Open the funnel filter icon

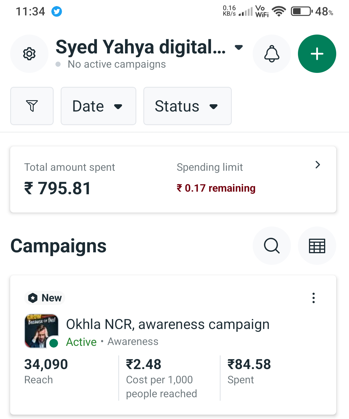pos(32,106)
